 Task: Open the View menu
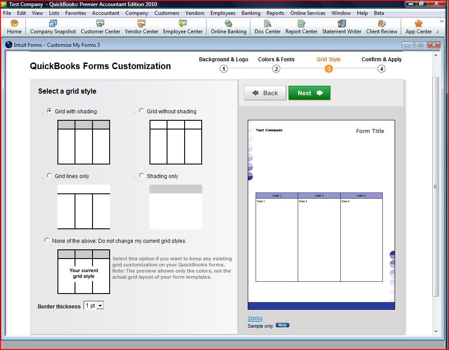click(38, 13)
